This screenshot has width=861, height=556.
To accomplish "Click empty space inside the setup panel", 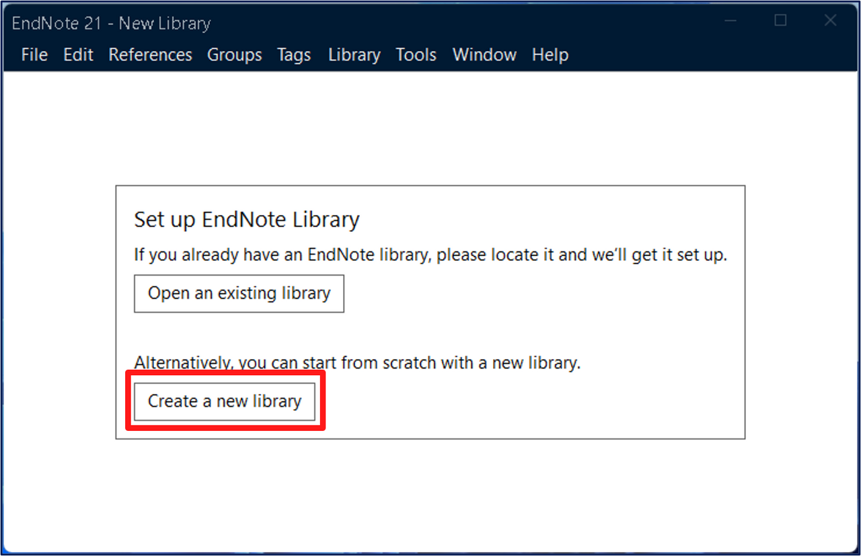I will 538,316.
